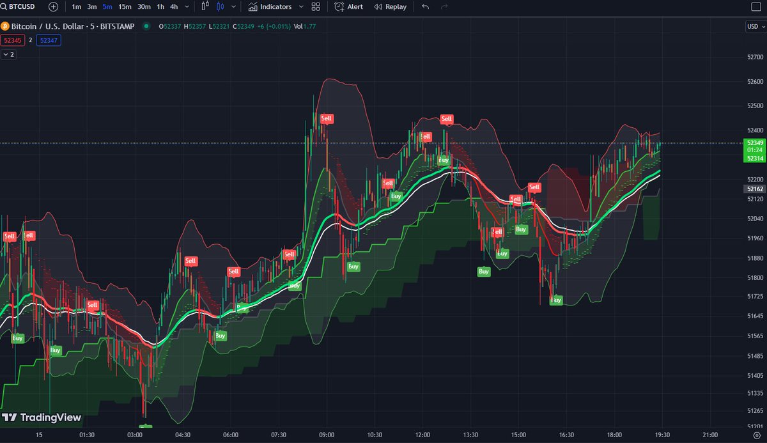This screenshot has height=443, width=767.
Task: Create an Alert
Action: point(348,6)
